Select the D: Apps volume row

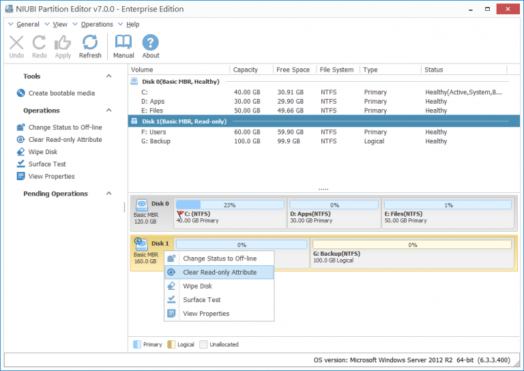[x=323, y=101]
